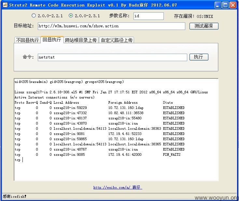This screenshot has width=239, height=201.
Task: Click the szxap218-in:43870 local address
Action: (70, 123)
